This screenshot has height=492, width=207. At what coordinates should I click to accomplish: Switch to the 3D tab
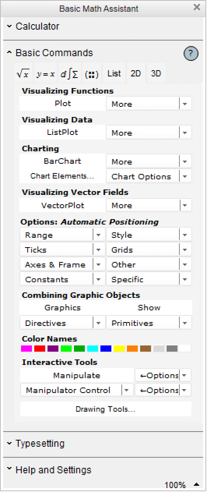tap(156, 73)
